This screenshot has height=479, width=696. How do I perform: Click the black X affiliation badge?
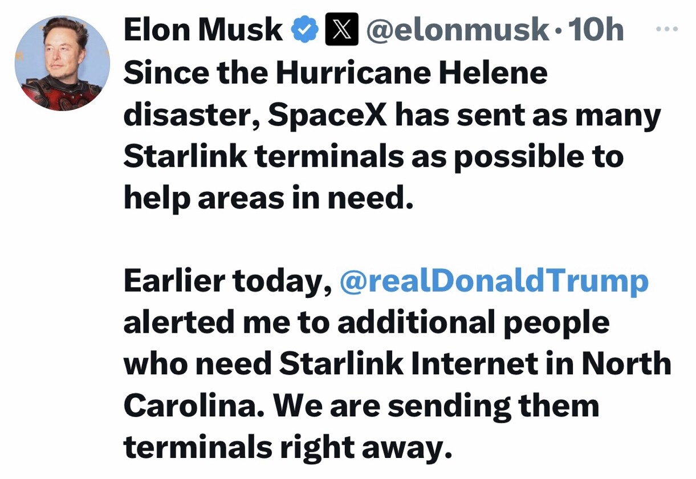tap(341, 30)
